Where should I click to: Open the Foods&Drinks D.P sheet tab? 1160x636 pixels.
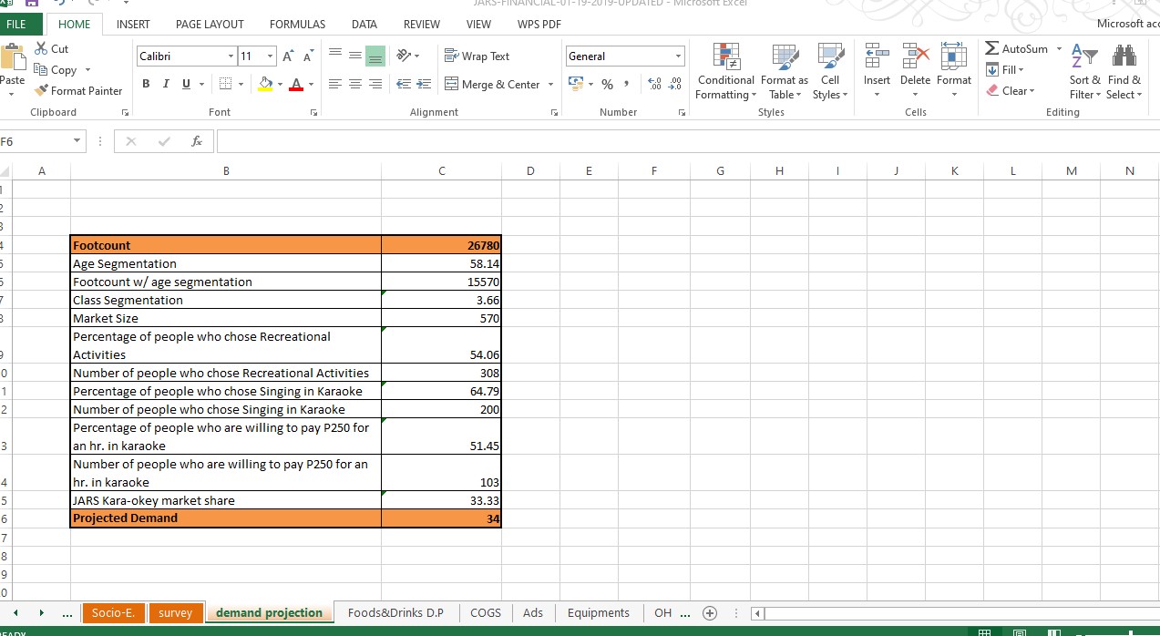coord(395,612)
